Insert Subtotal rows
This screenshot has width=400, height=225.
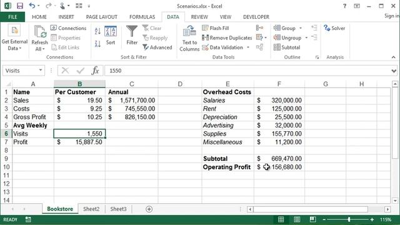pyautogui.click(x=287, y=47)
